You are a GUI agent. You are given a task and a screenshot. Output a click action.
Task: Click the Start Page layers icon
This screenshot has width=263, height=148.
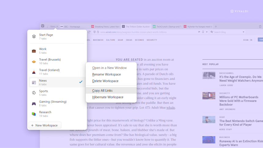pos(34,36)
